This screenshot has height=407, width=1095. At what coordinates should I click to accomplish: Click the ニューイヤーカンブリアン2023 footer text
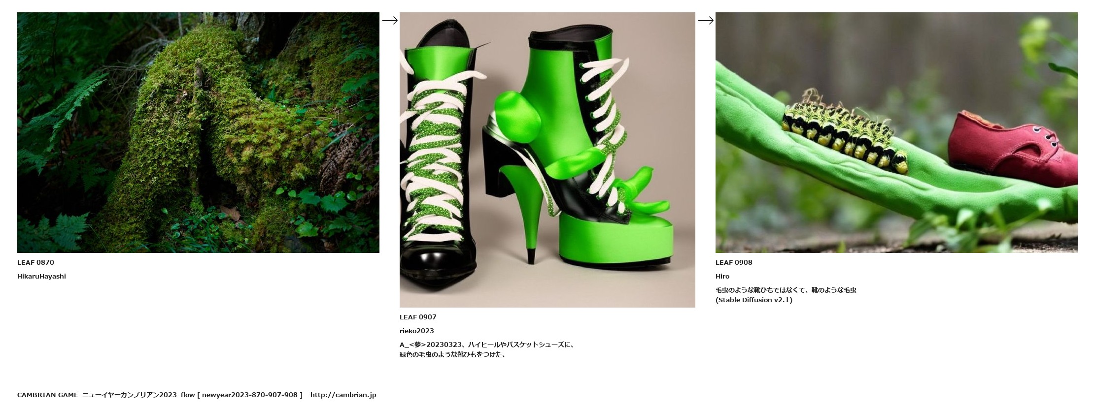pyautogui.click(x=129, y=395)
